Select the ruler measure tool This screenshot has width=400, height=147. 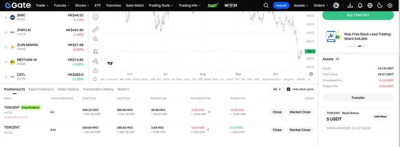[x=95, y=29]
